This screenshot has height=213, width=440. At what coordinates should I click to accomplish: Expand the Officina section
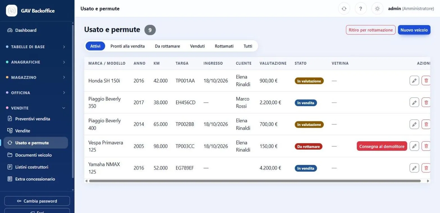(36, 93)
